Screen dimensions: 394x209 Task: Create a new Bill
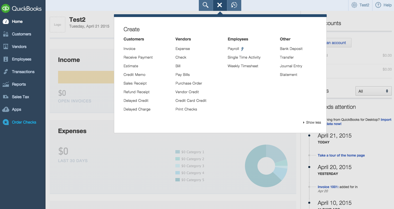[178, 66]
